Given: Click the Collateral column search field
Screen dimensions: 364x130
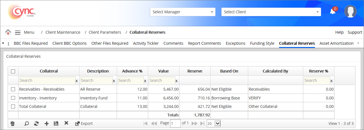Looking at the screenshot, I should tap(47, 80).
